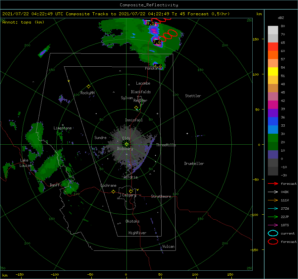Click the green 30 dBZ color swatch
The image size is (298, 279).
point(273,138)
